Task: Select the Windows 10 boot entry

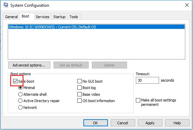Action: point(96,27)
